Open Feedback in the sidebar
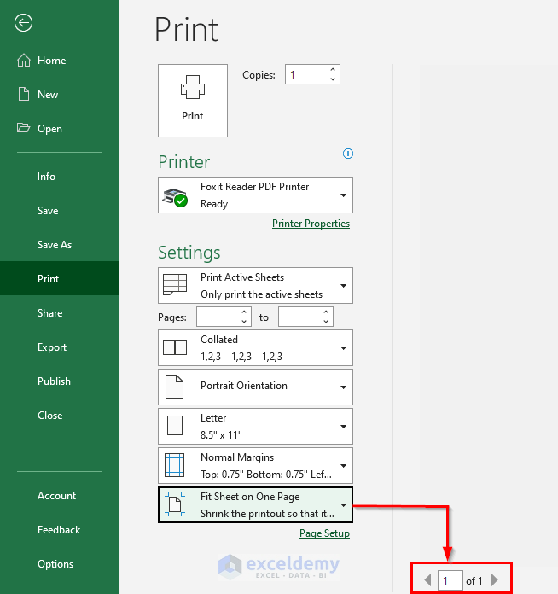Image resolution: width=558 pixels, height=594 pixels. point(60,530)
